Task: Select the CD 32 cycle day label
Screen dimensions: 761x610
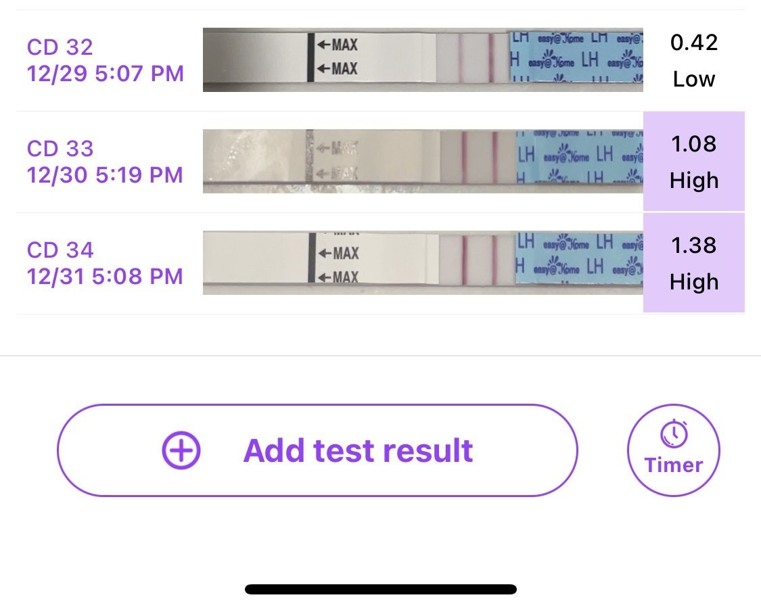Action: coord(60,47)
